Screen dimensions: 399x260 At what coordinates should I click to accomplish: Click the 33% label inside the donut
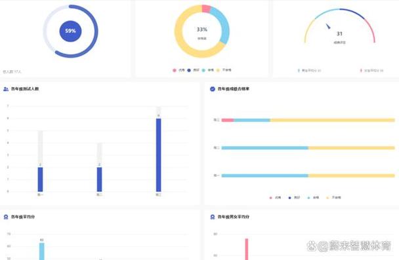[201, 29]
